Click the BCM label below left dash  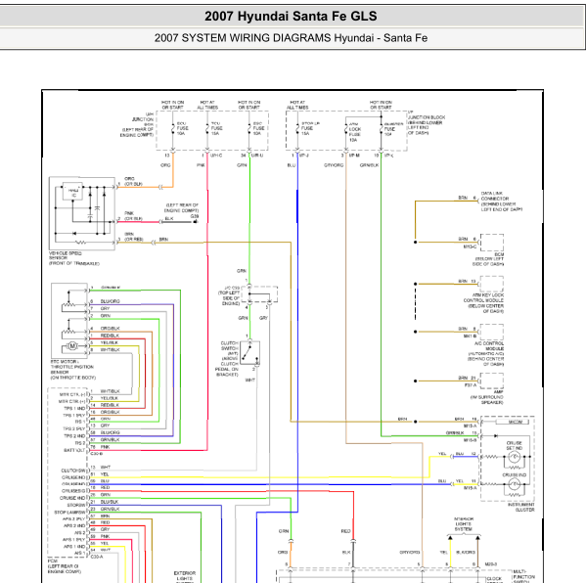pos(488,259)
